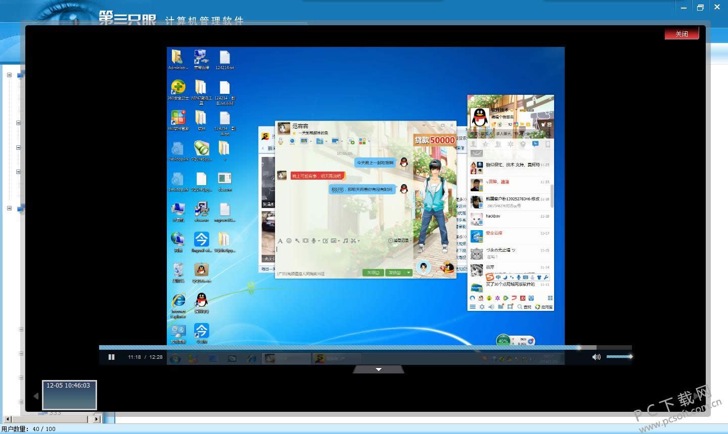Open the SQLiteSpy flashlight icon on the recorded desktop
728x434 pixels.
[x=201, y=151]
